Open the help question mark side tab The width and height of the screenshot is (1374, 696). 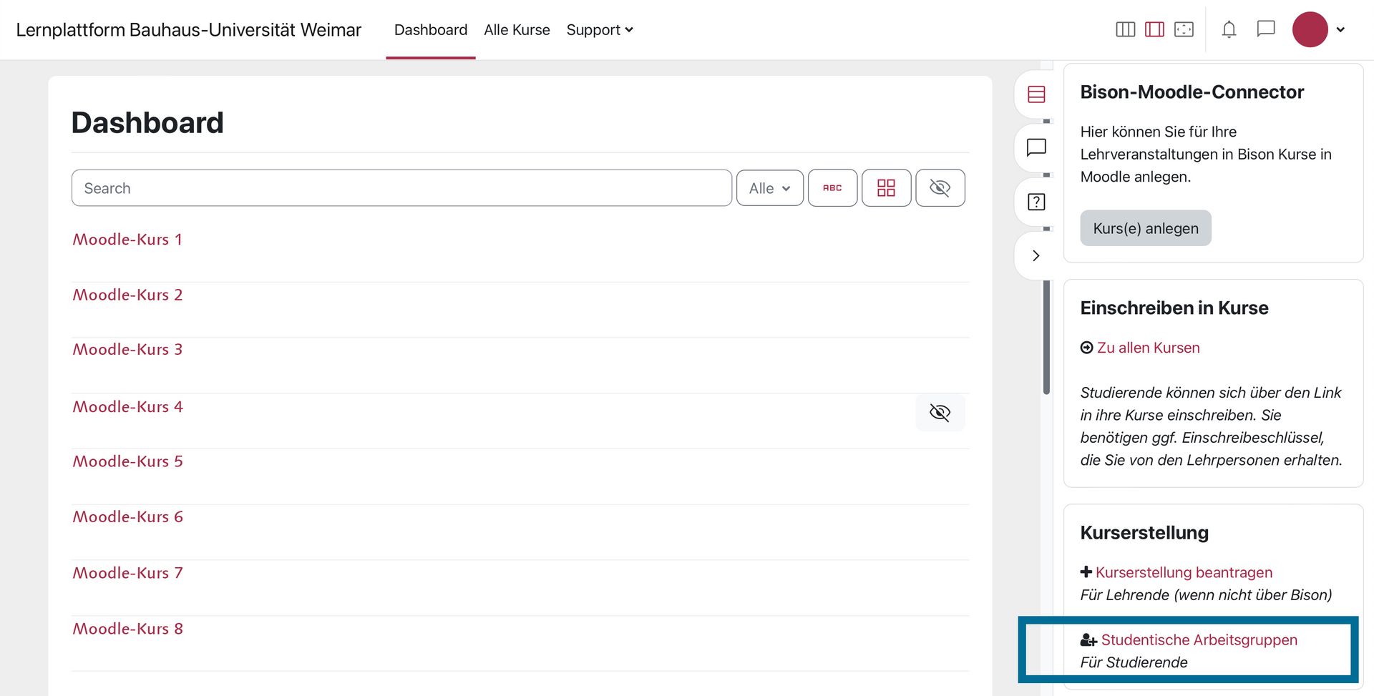coord(1036,202)
